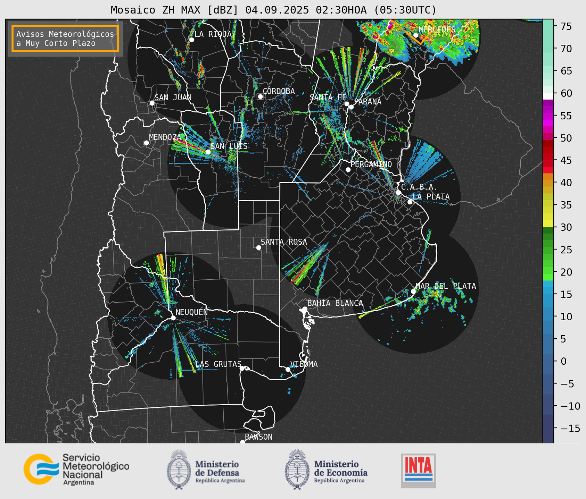The height and width of the screenshot is (499, 586).
Task: Click the MERCEDES city marker dot
Action: [x=416, y=35]
